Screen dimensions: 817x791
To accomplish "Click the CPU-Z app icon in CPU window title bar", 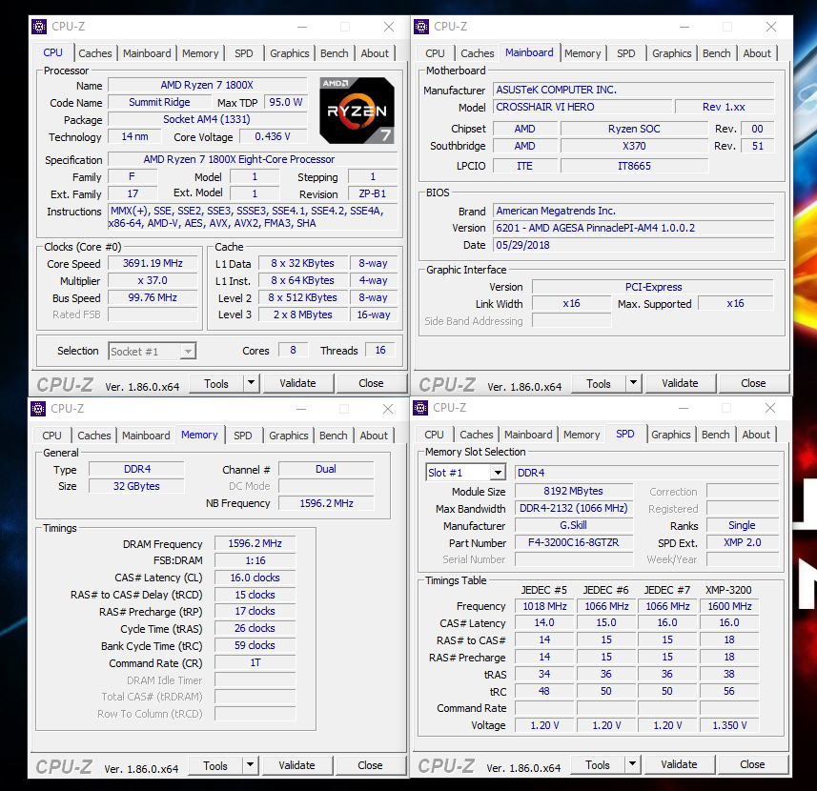I will [39, 27].
